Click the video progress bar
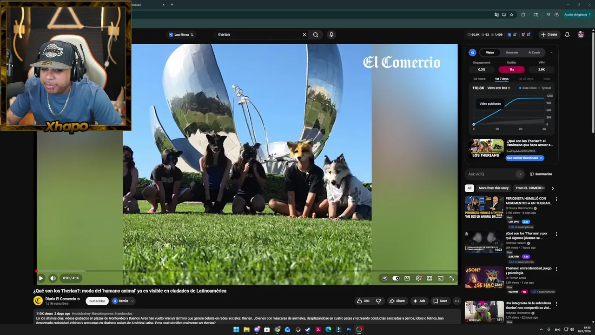Image resolution: width=595 pixels, height=335 pixels. 247,271
